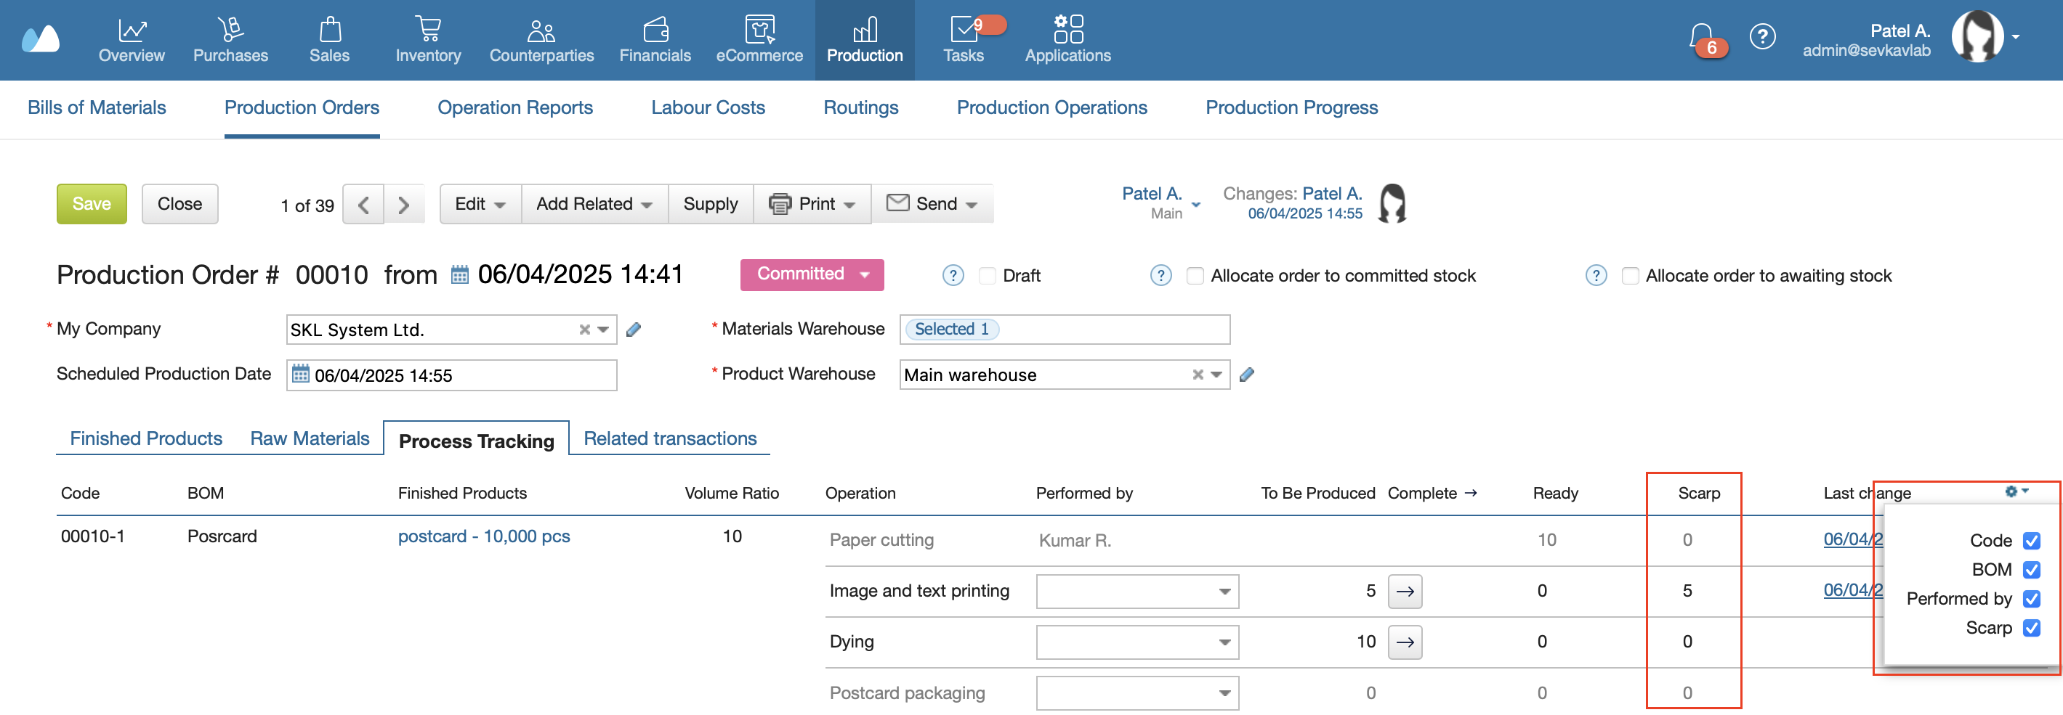Complete Dying operation arrow button
This screenshot has height=715, width=2063.
1405,643
